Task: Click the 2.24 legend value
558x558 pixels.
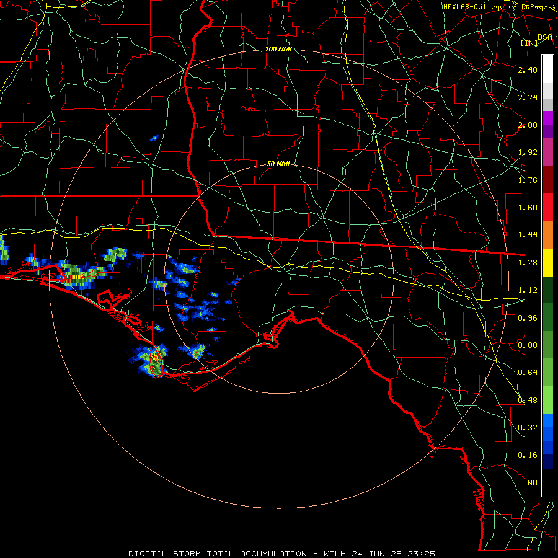Action: tap(528, 97)
